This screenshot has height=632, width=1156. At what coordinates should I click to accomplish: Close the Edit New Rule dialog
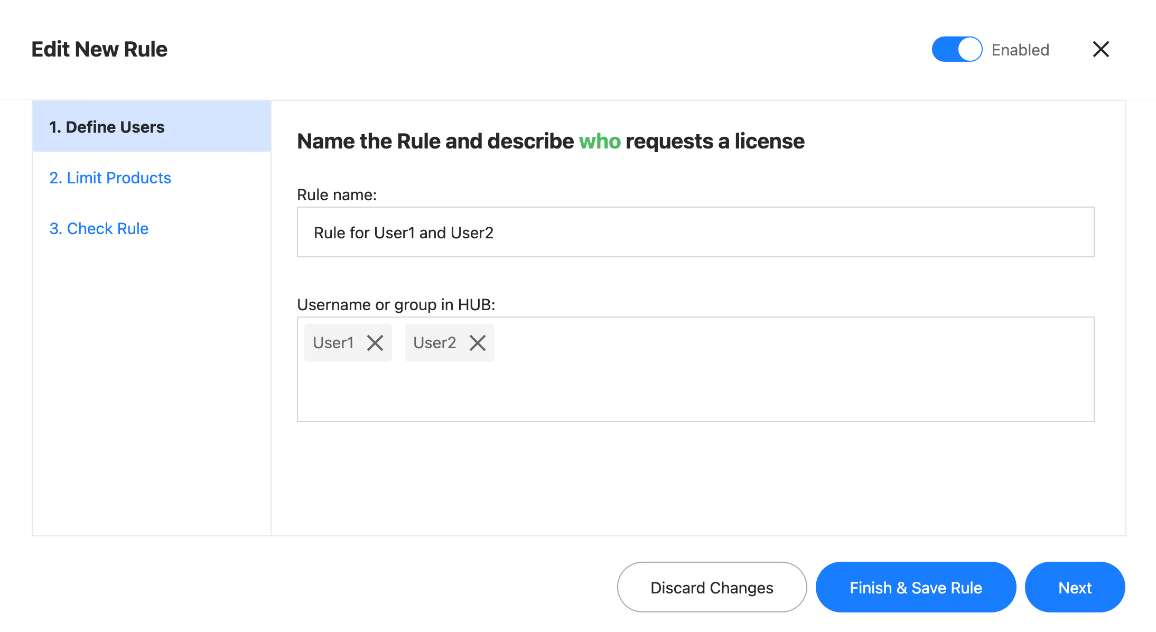[1101, 49]
